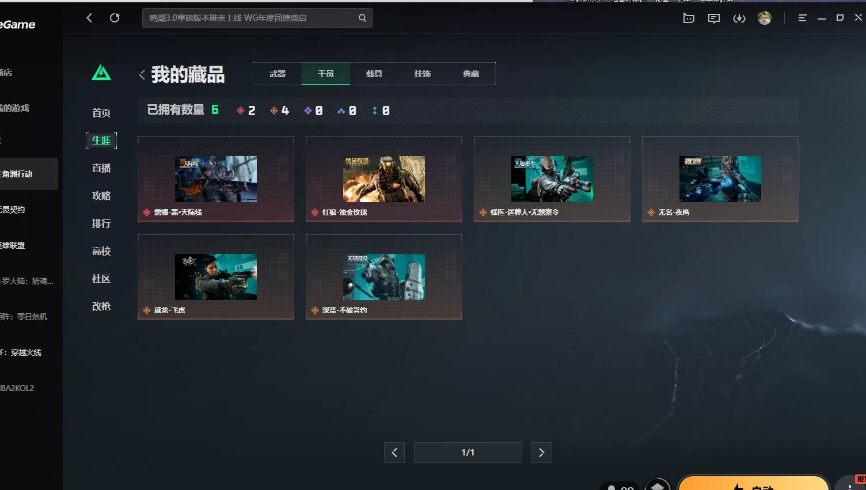The image size is (866, 490).
Task: Open 社区 in the game menu
Action: [101, 279]
